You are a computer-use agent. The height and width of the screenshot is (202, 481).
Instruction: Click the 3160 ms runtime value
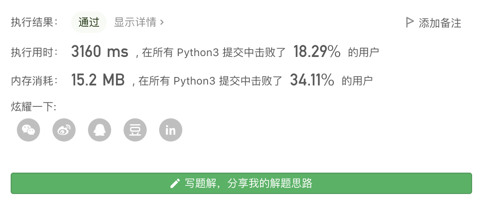(100, 52)
